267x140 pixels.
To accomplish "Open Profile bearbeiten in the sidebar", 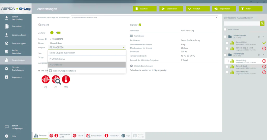I will click(16, 52).
